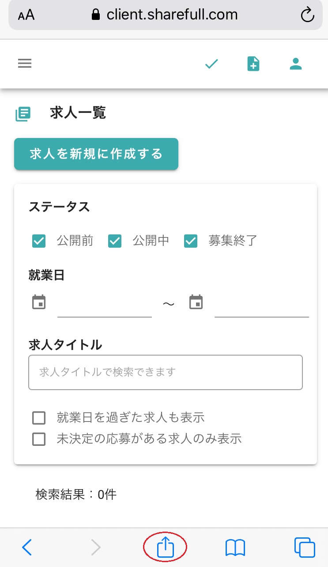Open the hamburger navigation menu
Image resolution: width=328 pixels, height=567 pixels.
pos(25,64)
